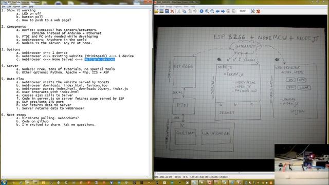329x185 pixels.
Task: Open Notepad Help menu
Action: 31,7
